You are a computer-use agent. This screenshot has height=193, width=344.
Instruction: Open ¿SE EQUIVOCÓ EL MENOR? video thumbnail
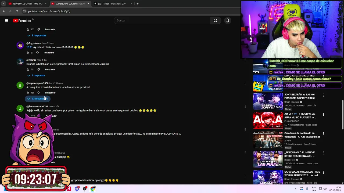click(x=268, y=159)
